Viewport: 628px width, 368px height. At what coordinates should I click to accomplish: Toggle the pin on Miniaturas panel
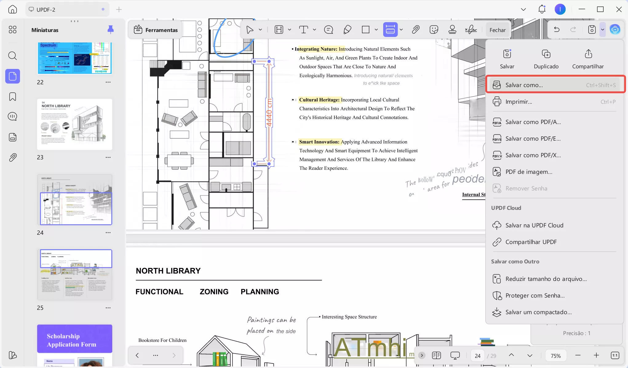[x=110, y=30]
